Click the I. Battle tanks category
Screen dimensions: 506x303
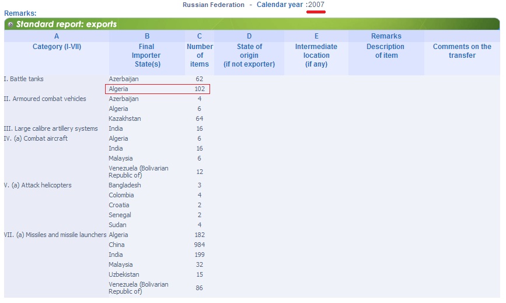pos(23,79)
